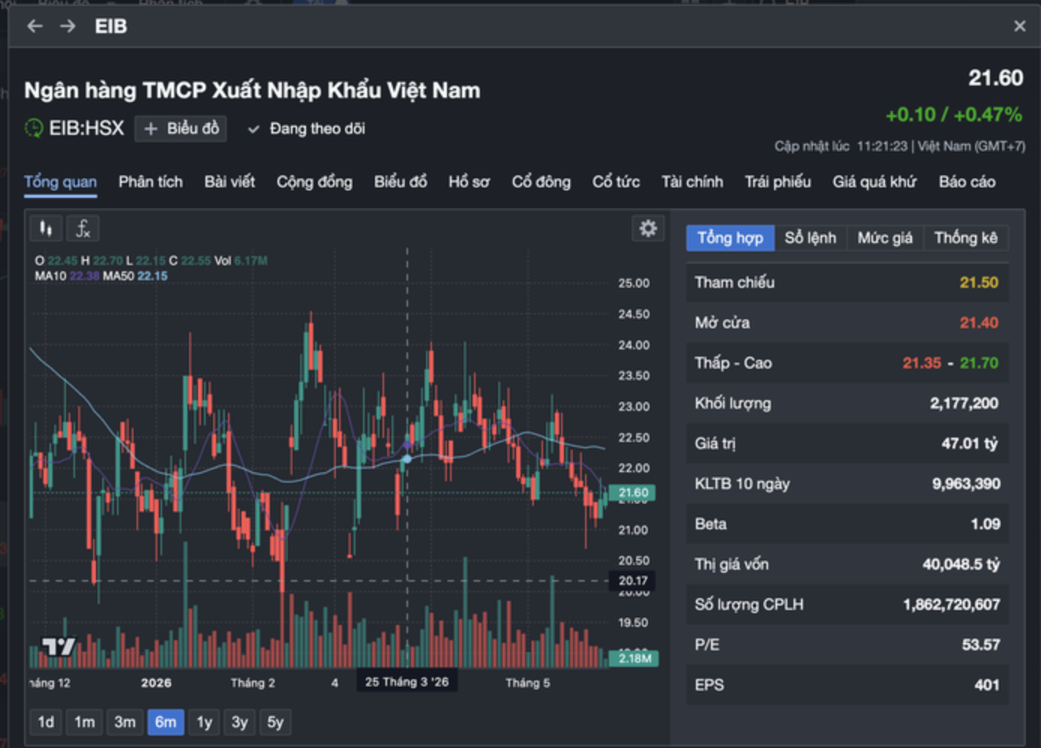Click KLTB 10 ngày value 9,963,390

click(966, 484)
